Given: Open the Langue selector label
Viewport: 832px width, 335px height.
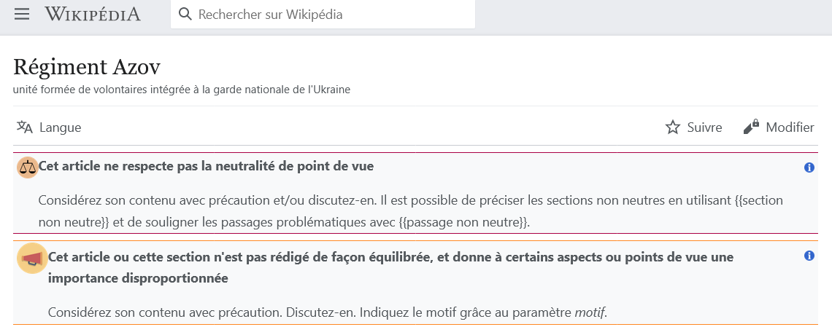Looking at the screenshot, I should 60,127.
